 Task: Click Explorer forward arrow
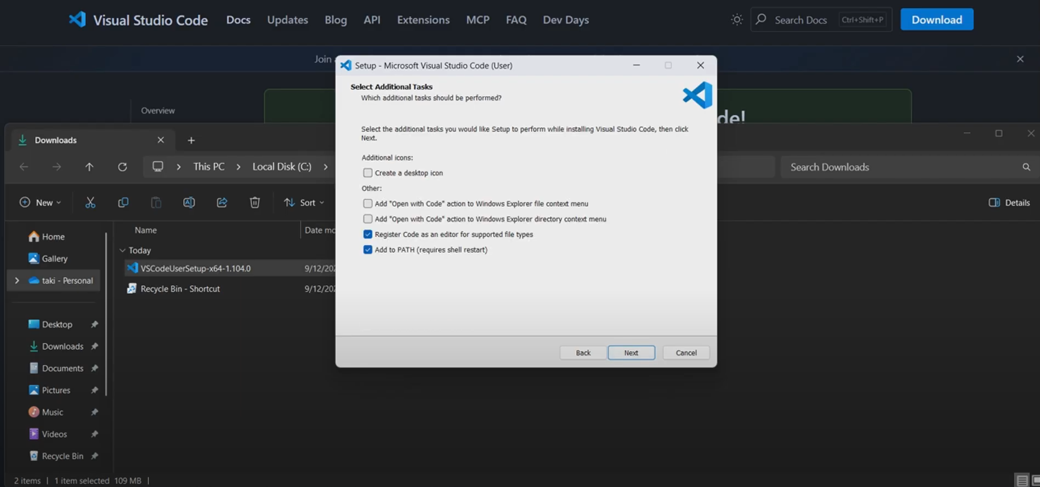56,167
